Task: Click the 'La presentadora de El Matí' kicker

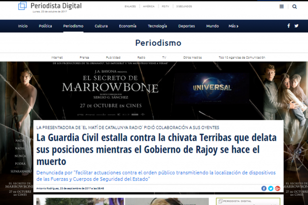Action: pos(128,127)
